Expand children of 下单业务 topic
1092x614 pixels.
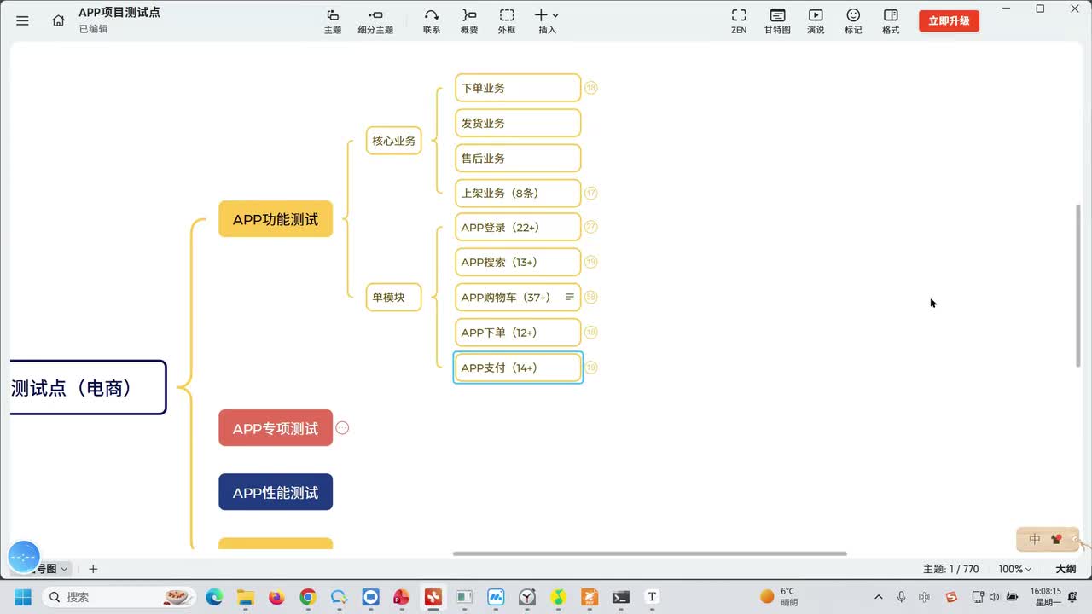(x=590, y=88)
